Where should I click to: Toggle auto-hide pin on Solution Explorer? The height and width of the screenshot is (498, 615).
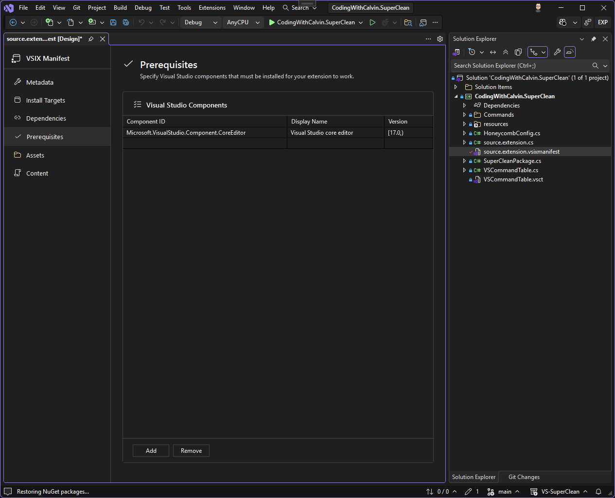tap(594, 39)
